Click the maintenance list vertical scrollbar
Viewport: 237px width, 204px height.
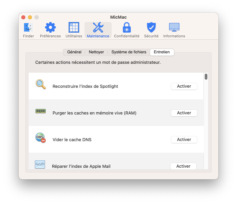(206, 120)
